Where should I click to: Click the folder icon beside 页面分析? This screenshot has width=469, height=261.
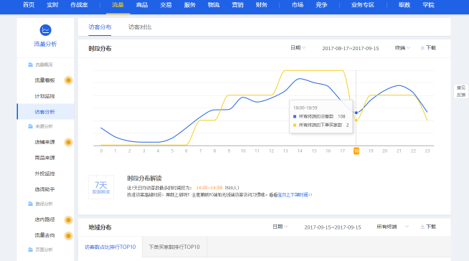30,250
